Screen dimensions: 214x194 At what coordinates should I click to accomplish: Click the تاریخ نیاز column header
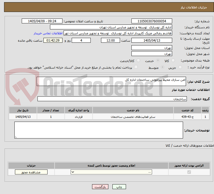[x=23, y=110]
